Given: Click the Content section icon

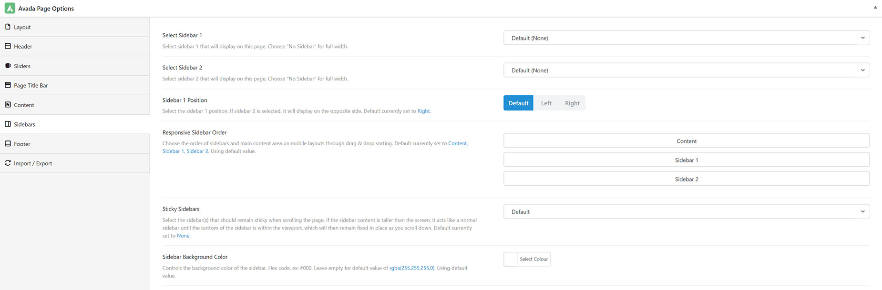Looking at the screenshot, I should (x=8, y=105).
